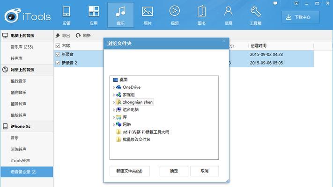Open the 信息 (Info) section
The image size is (333, 187).
tap(228, 15)
